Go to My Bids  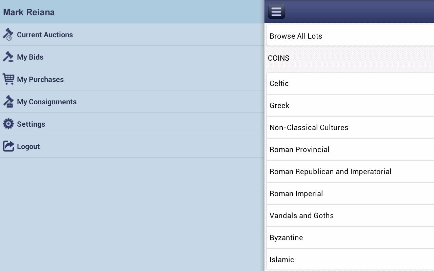132,57
